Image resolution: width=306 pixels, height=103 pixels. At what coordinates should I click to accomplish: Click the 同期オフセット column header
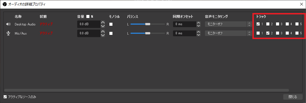tap(183, 17)
